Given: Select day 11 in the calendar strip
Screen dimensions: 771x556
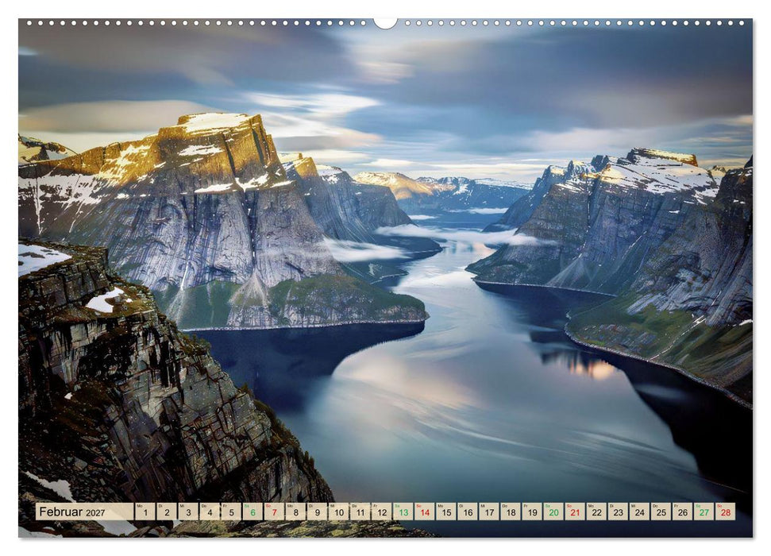Looking at the screenshot, I should (360, 512).
